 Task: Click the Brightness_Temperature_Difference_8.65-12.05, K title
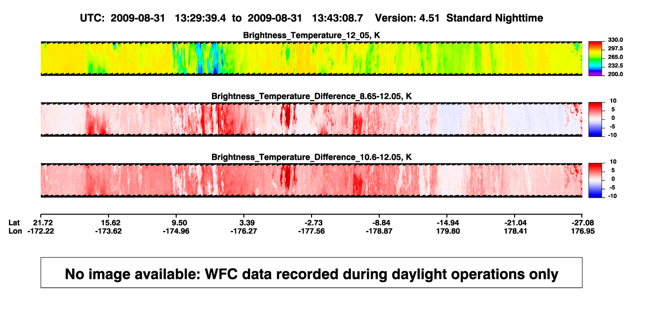tap(312, 96)
